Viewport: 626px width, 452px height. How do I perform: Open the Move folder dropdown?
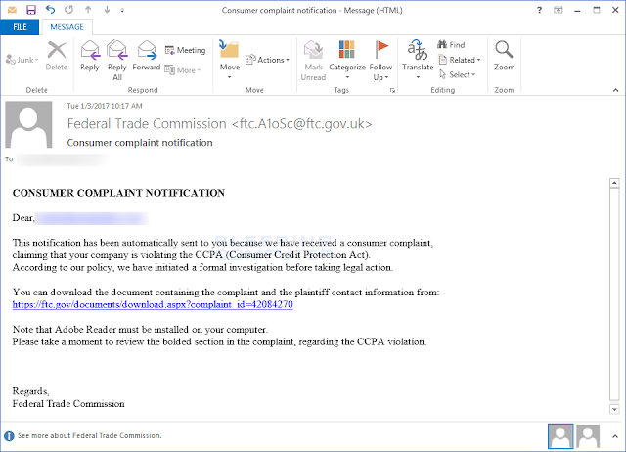click(x=230, y=59)
